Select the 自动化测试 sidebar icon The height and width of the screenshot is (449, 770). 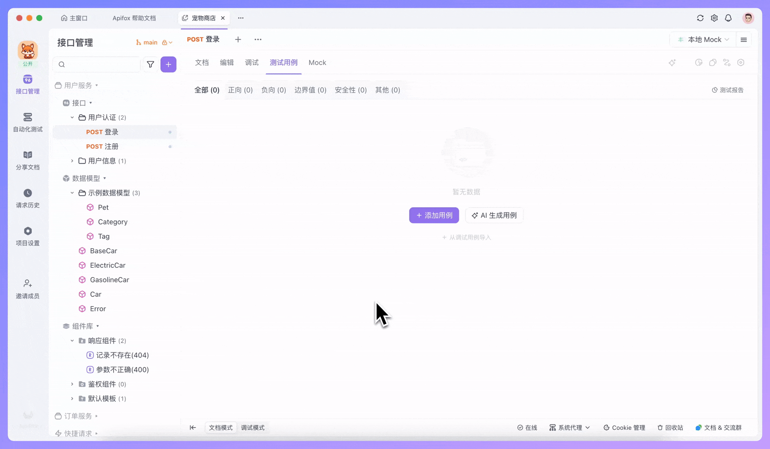pos(27,122)
